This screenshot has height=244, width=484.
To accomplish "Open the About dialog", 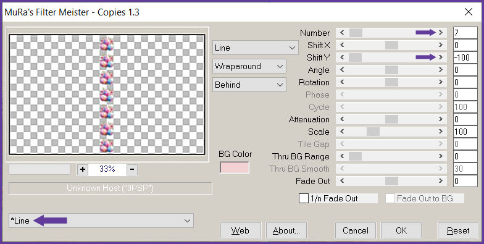I will pyautogui.click(x=286, y=230).
